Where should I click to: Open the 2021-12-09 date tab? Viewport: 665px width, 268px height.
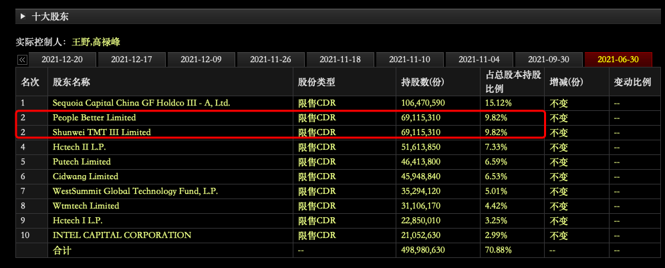point(201,59)
